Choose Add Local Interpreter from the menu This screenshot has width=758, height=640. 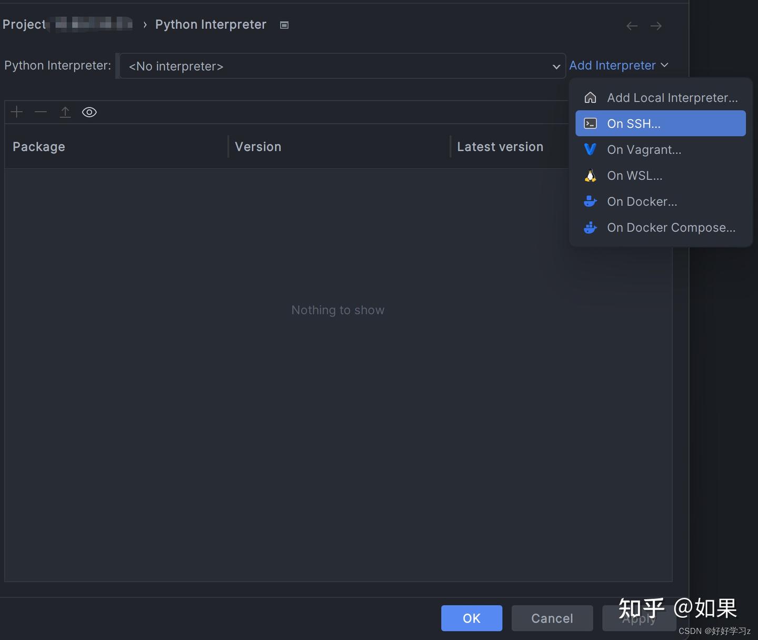(672, 97)
